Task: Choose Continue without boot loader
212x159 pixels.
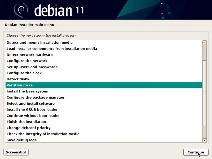Action: click(x=104, y=116)
